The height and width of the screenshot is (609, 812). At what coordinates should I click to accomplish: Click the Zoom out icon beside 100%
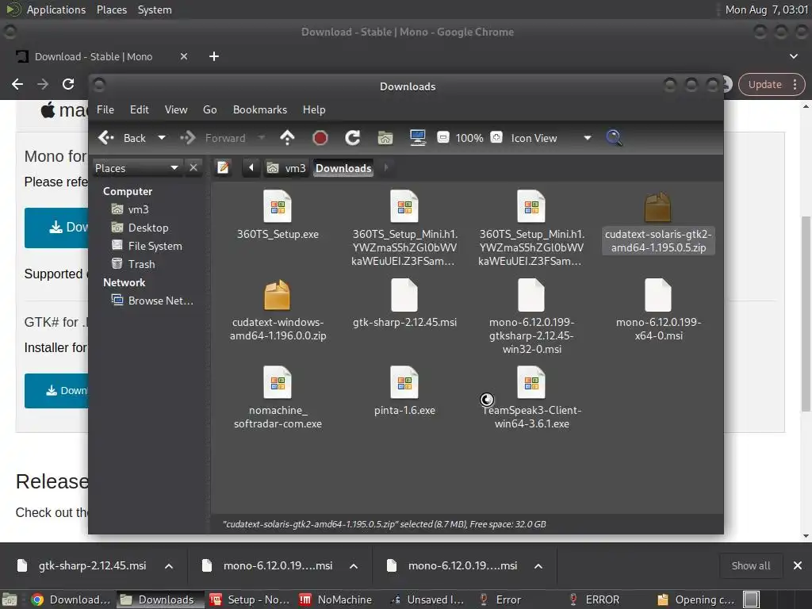tap(443, 138)
